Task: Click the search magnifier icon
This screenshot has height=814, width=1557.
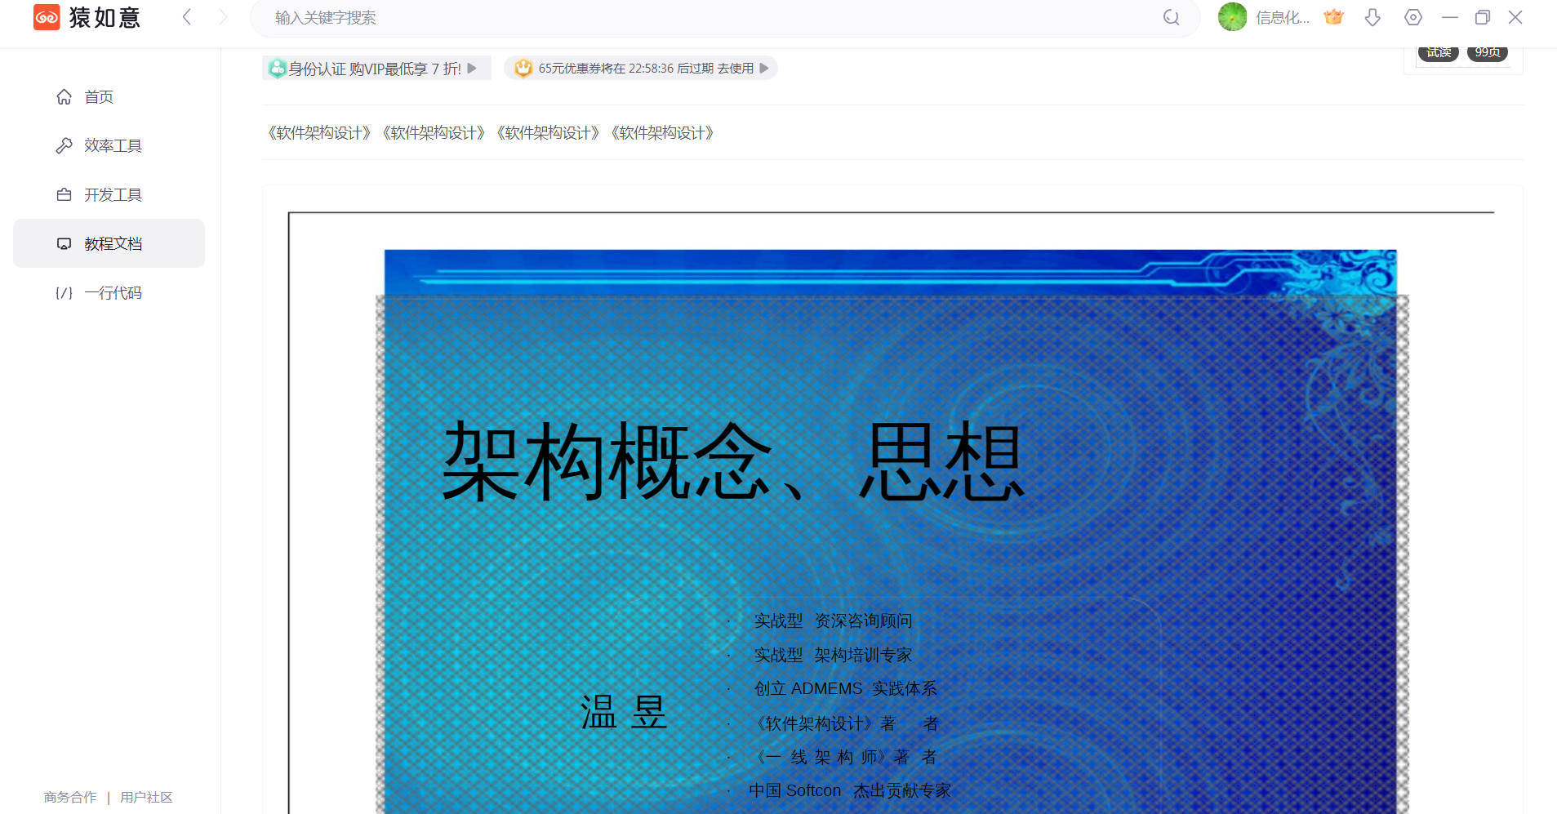Action: point(1172,17)
